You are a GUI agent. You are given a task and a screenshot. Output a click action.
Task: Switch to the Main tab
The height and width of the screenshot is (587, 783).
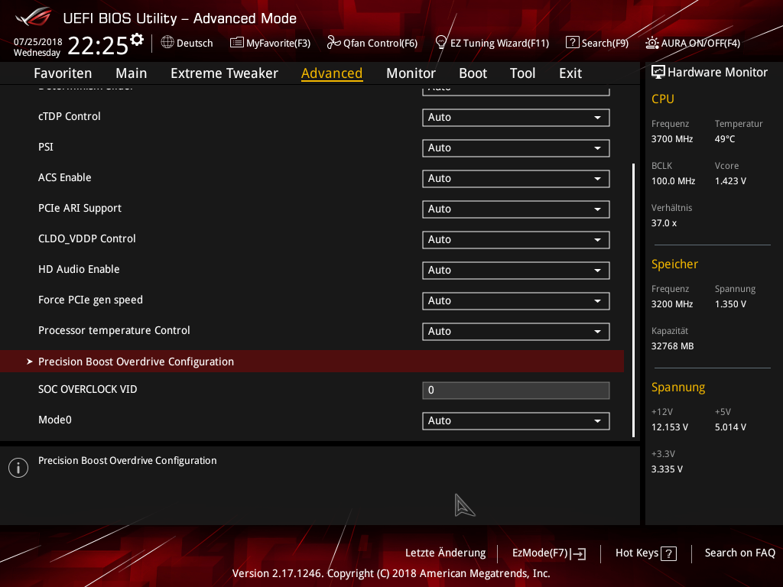pos(132,73)
